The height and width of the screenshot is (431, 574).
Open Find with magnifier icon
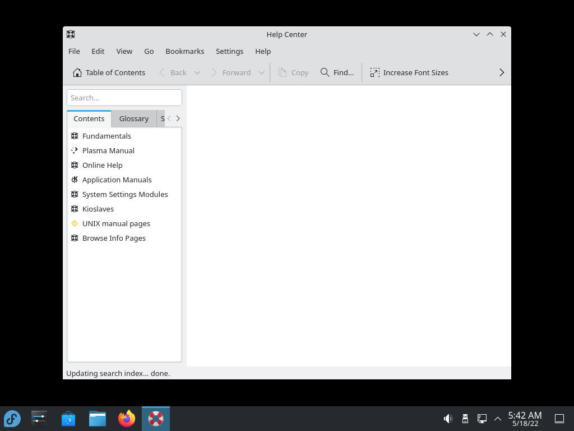(337, 72)
